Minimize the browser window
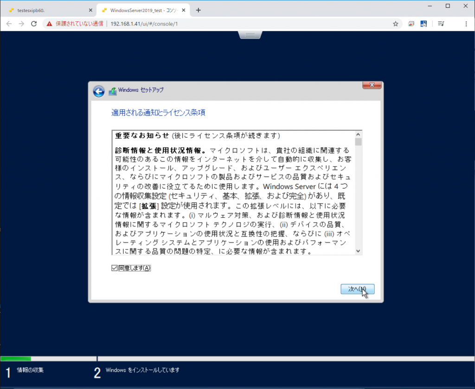This screenshot has height=389, width=475. tap(430, 6)
